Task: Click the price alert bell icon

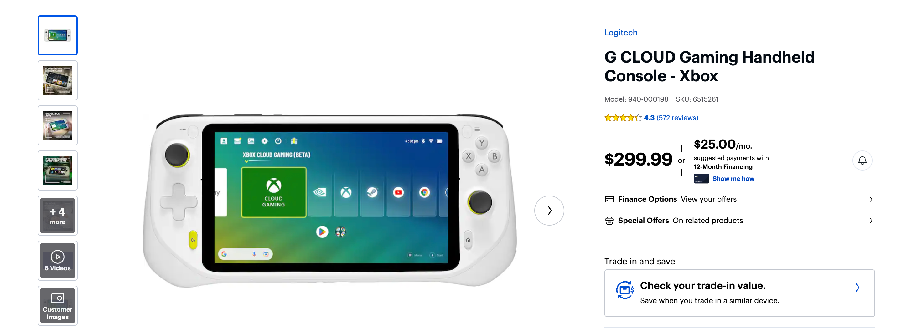Action: (862, 160)
